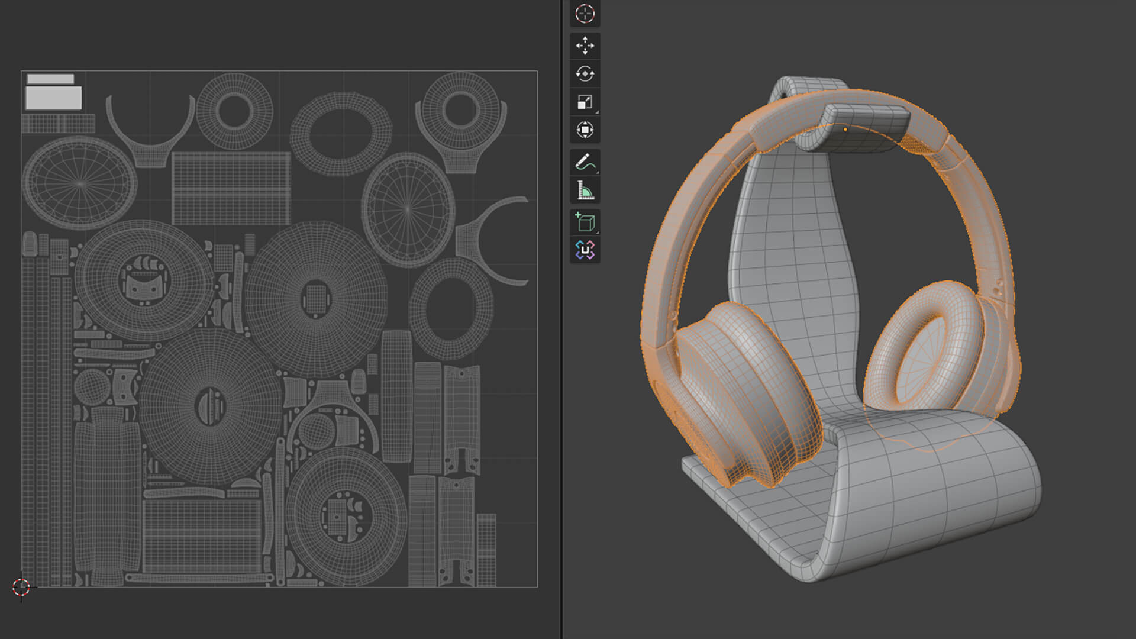Activate the Measure ruler tool
Viewport: 1136px width, 639px height.
pyautogui.click(x=585, y=191)
